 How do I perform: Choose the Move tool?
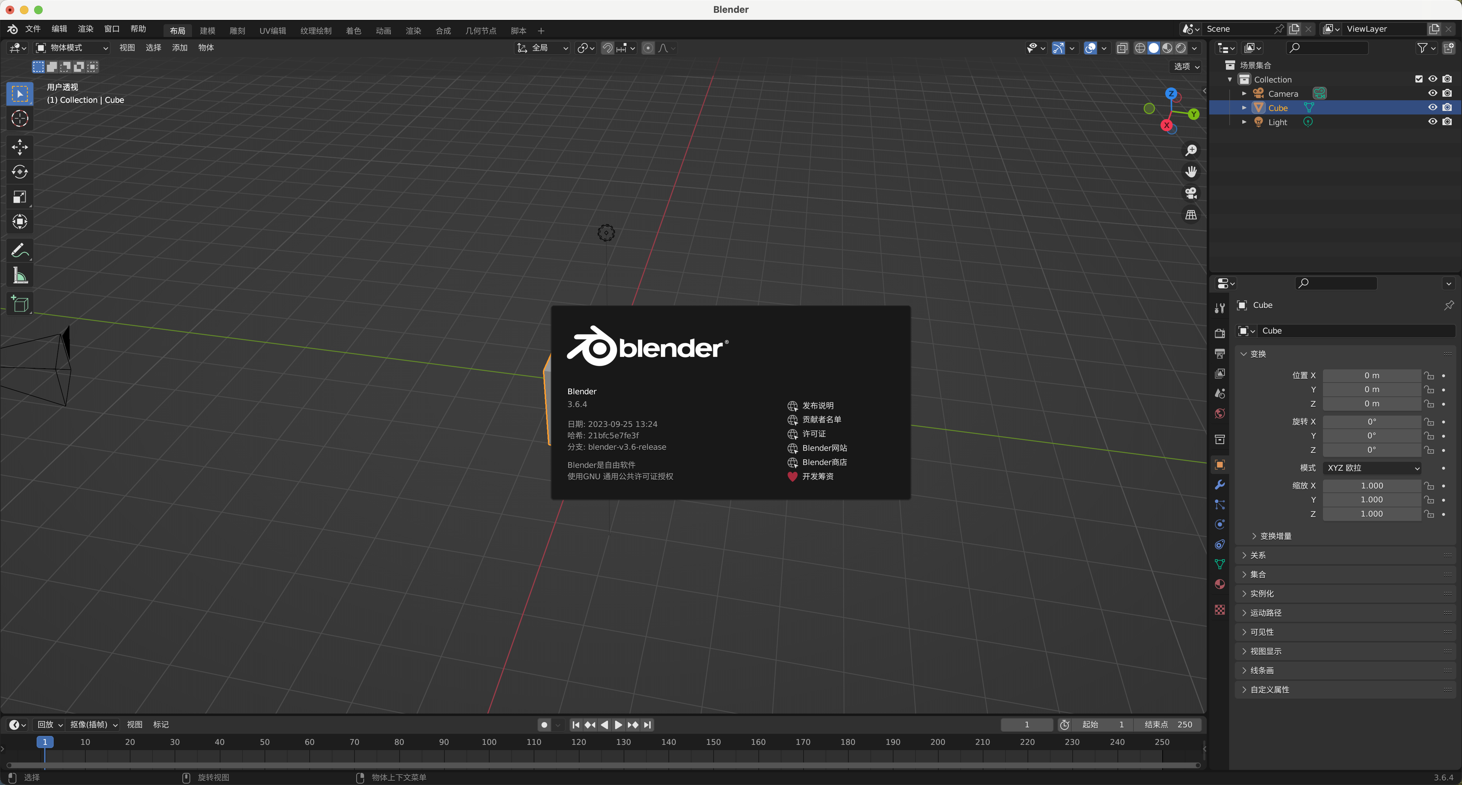click(x=20, y=147)
